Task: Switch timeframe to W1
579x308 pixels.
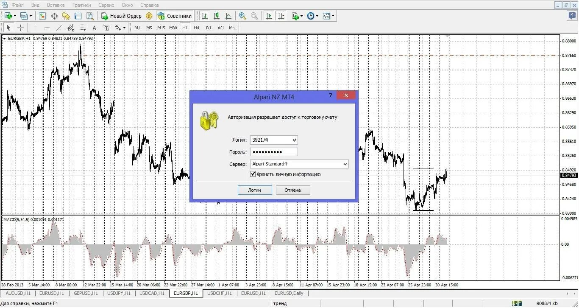Action: point(221,28)
